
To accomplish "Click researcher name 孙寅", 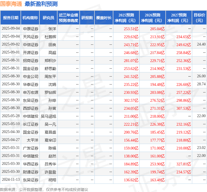I will 52,108.
